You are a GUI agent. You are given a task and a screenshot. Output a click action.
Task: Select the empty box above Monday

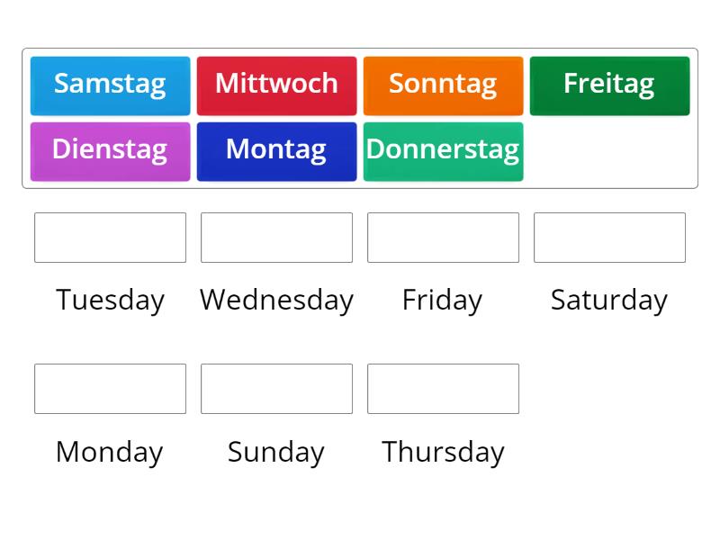(110, 389)
